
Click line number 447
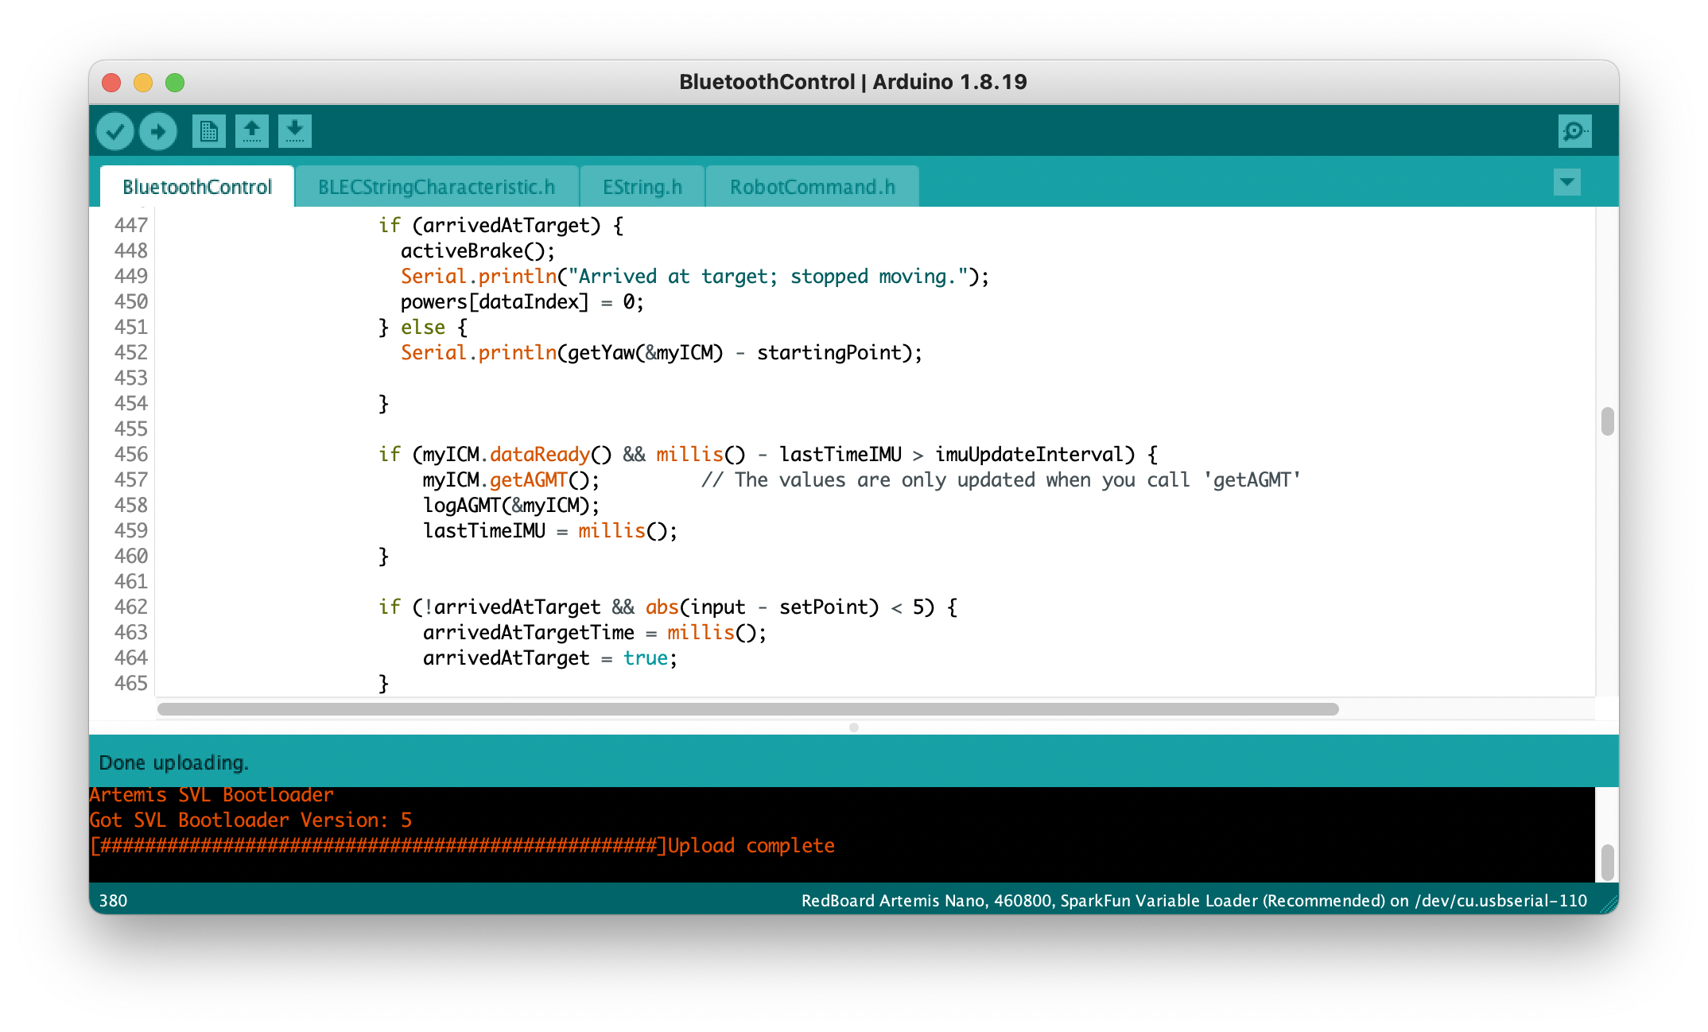131,225
